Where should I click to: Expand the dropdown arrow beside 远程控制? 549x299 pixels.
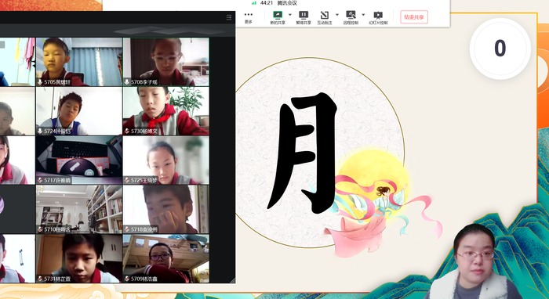pyautogui.click(x=363, y=15)
